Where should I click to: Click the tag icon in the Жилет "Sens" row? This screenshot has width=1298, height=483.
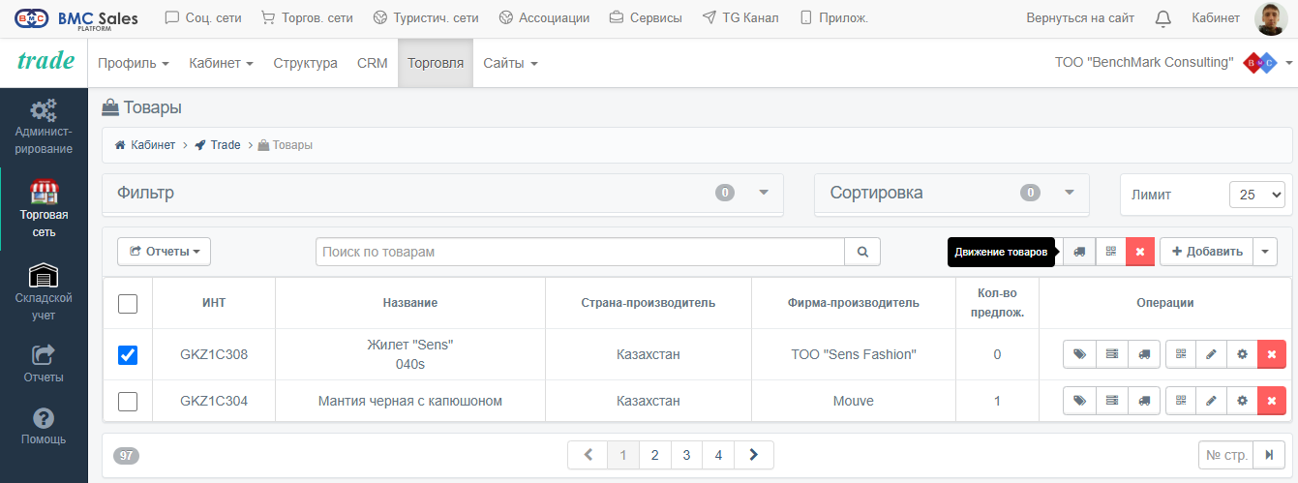point(1078,354)
